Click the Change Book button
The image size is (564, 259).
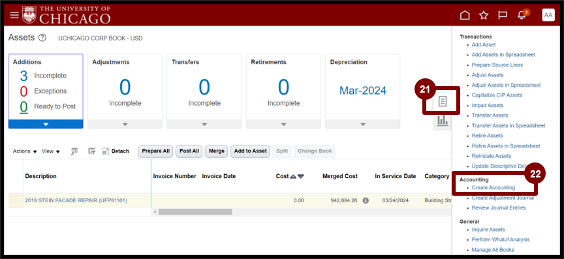click(x=315, y=151)
